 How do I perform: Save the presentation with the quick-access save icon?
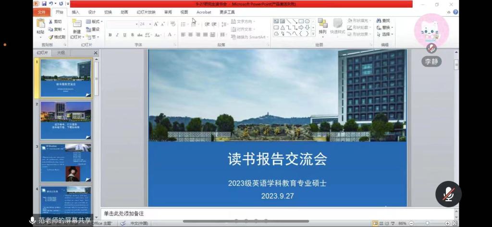coord(44,4)
